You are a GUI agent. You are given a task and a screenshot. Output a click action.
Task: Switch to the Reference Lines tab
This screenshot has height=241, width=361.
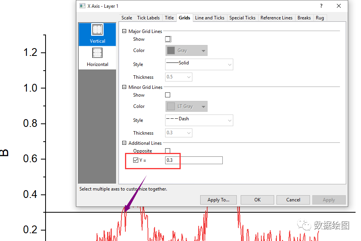pyautogui.click(x=276, y=18)
